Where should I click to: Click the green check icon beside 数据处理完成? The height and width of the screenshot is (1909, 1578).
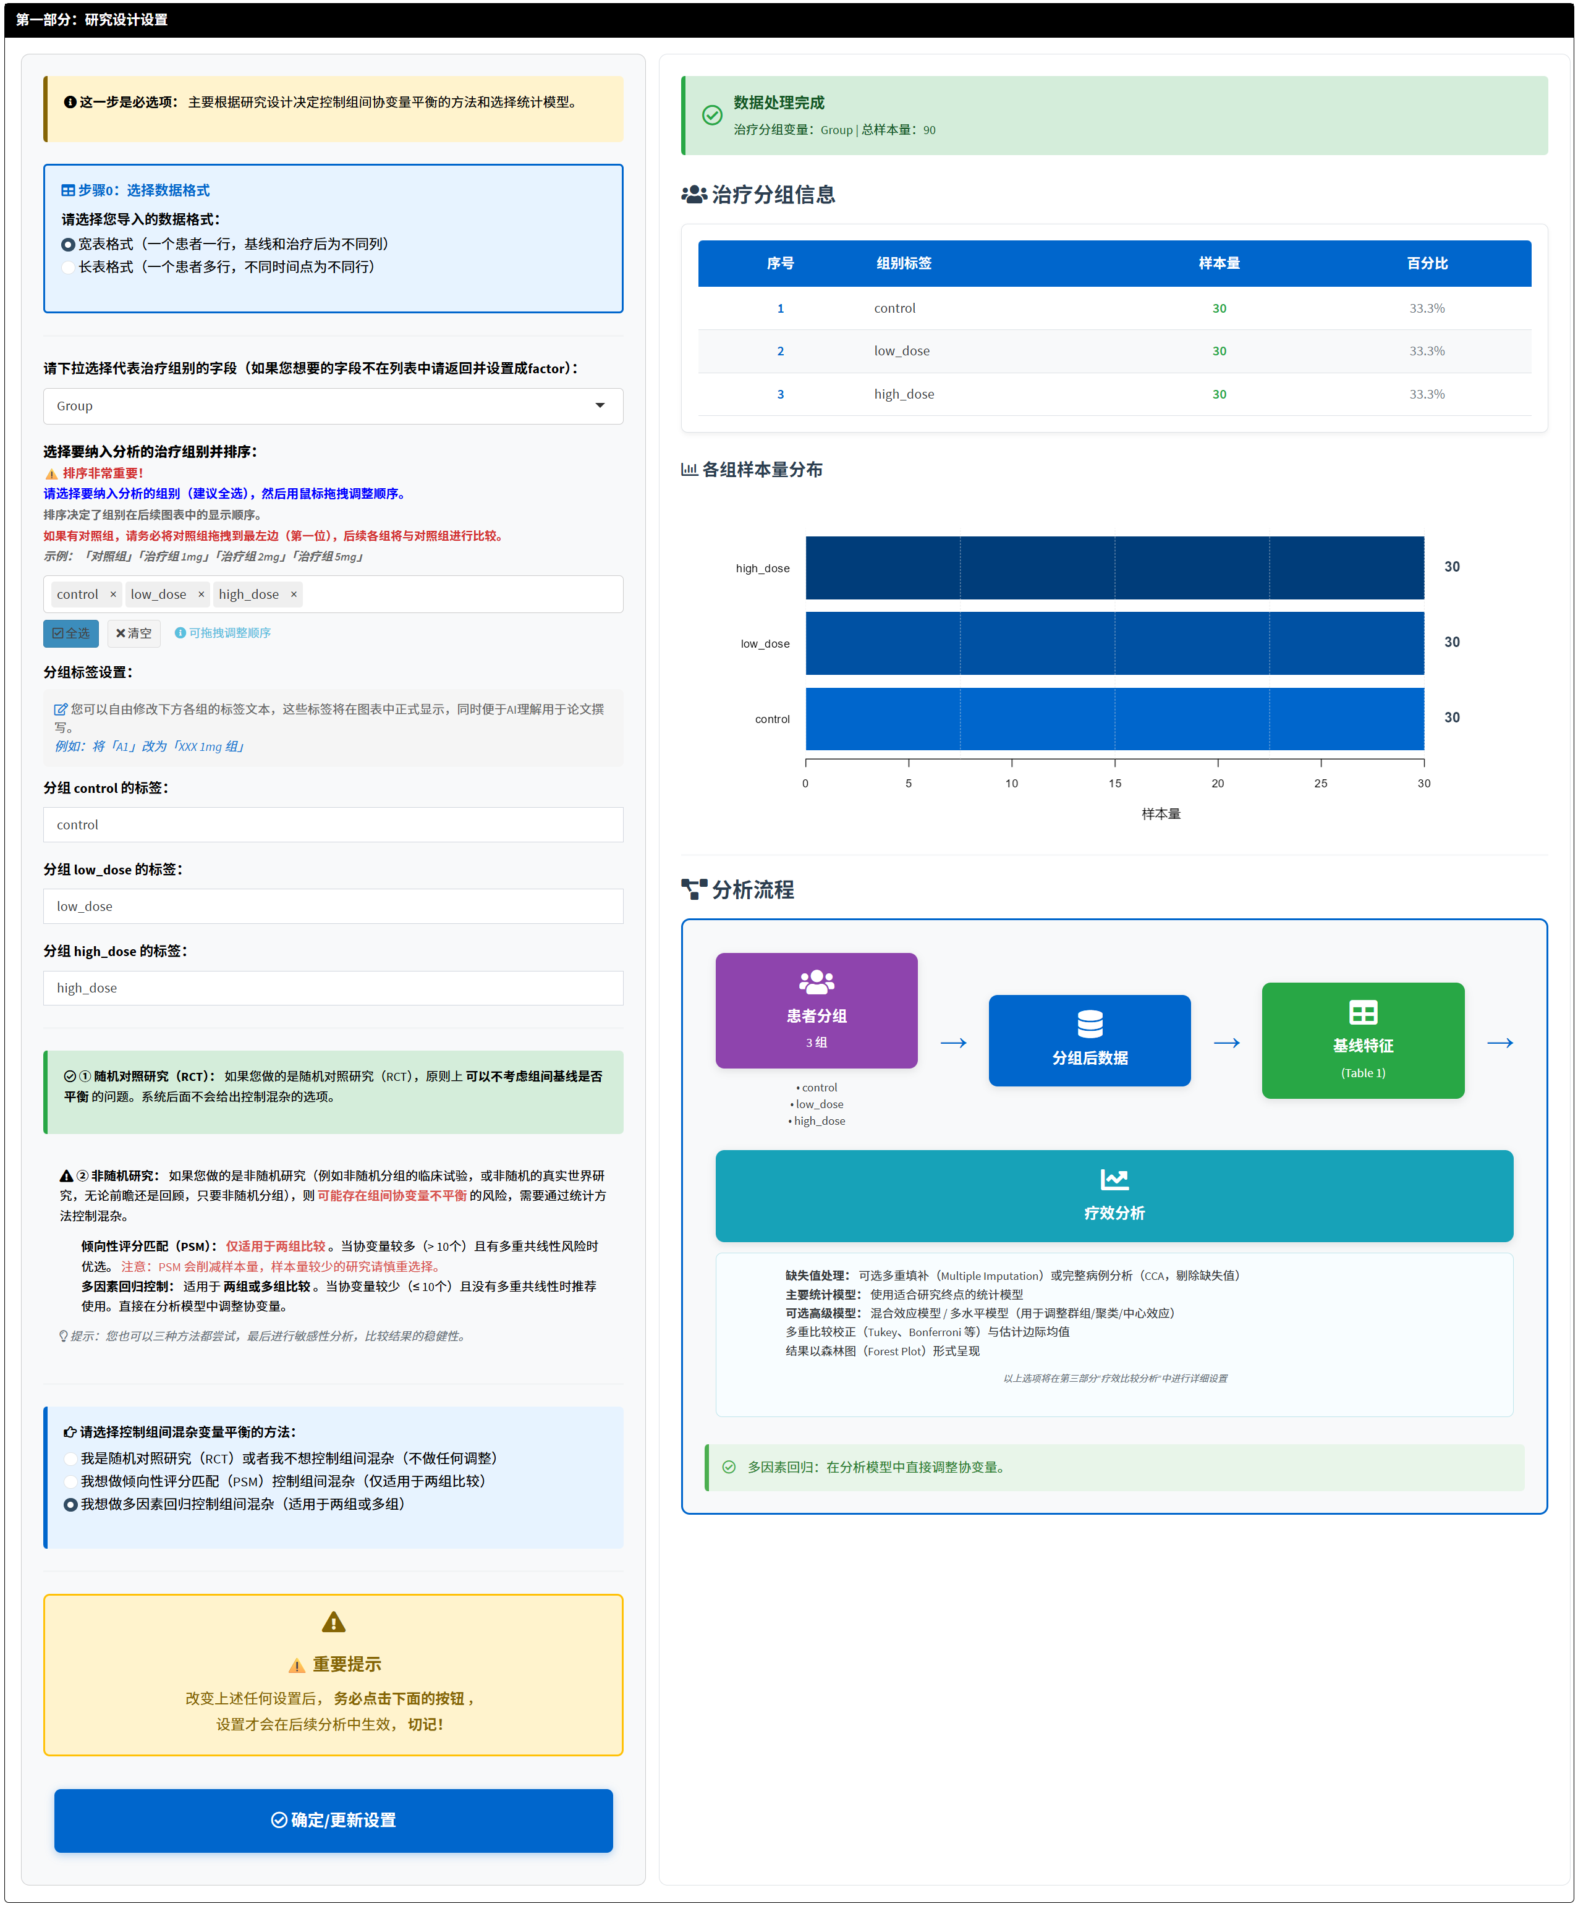711,116
